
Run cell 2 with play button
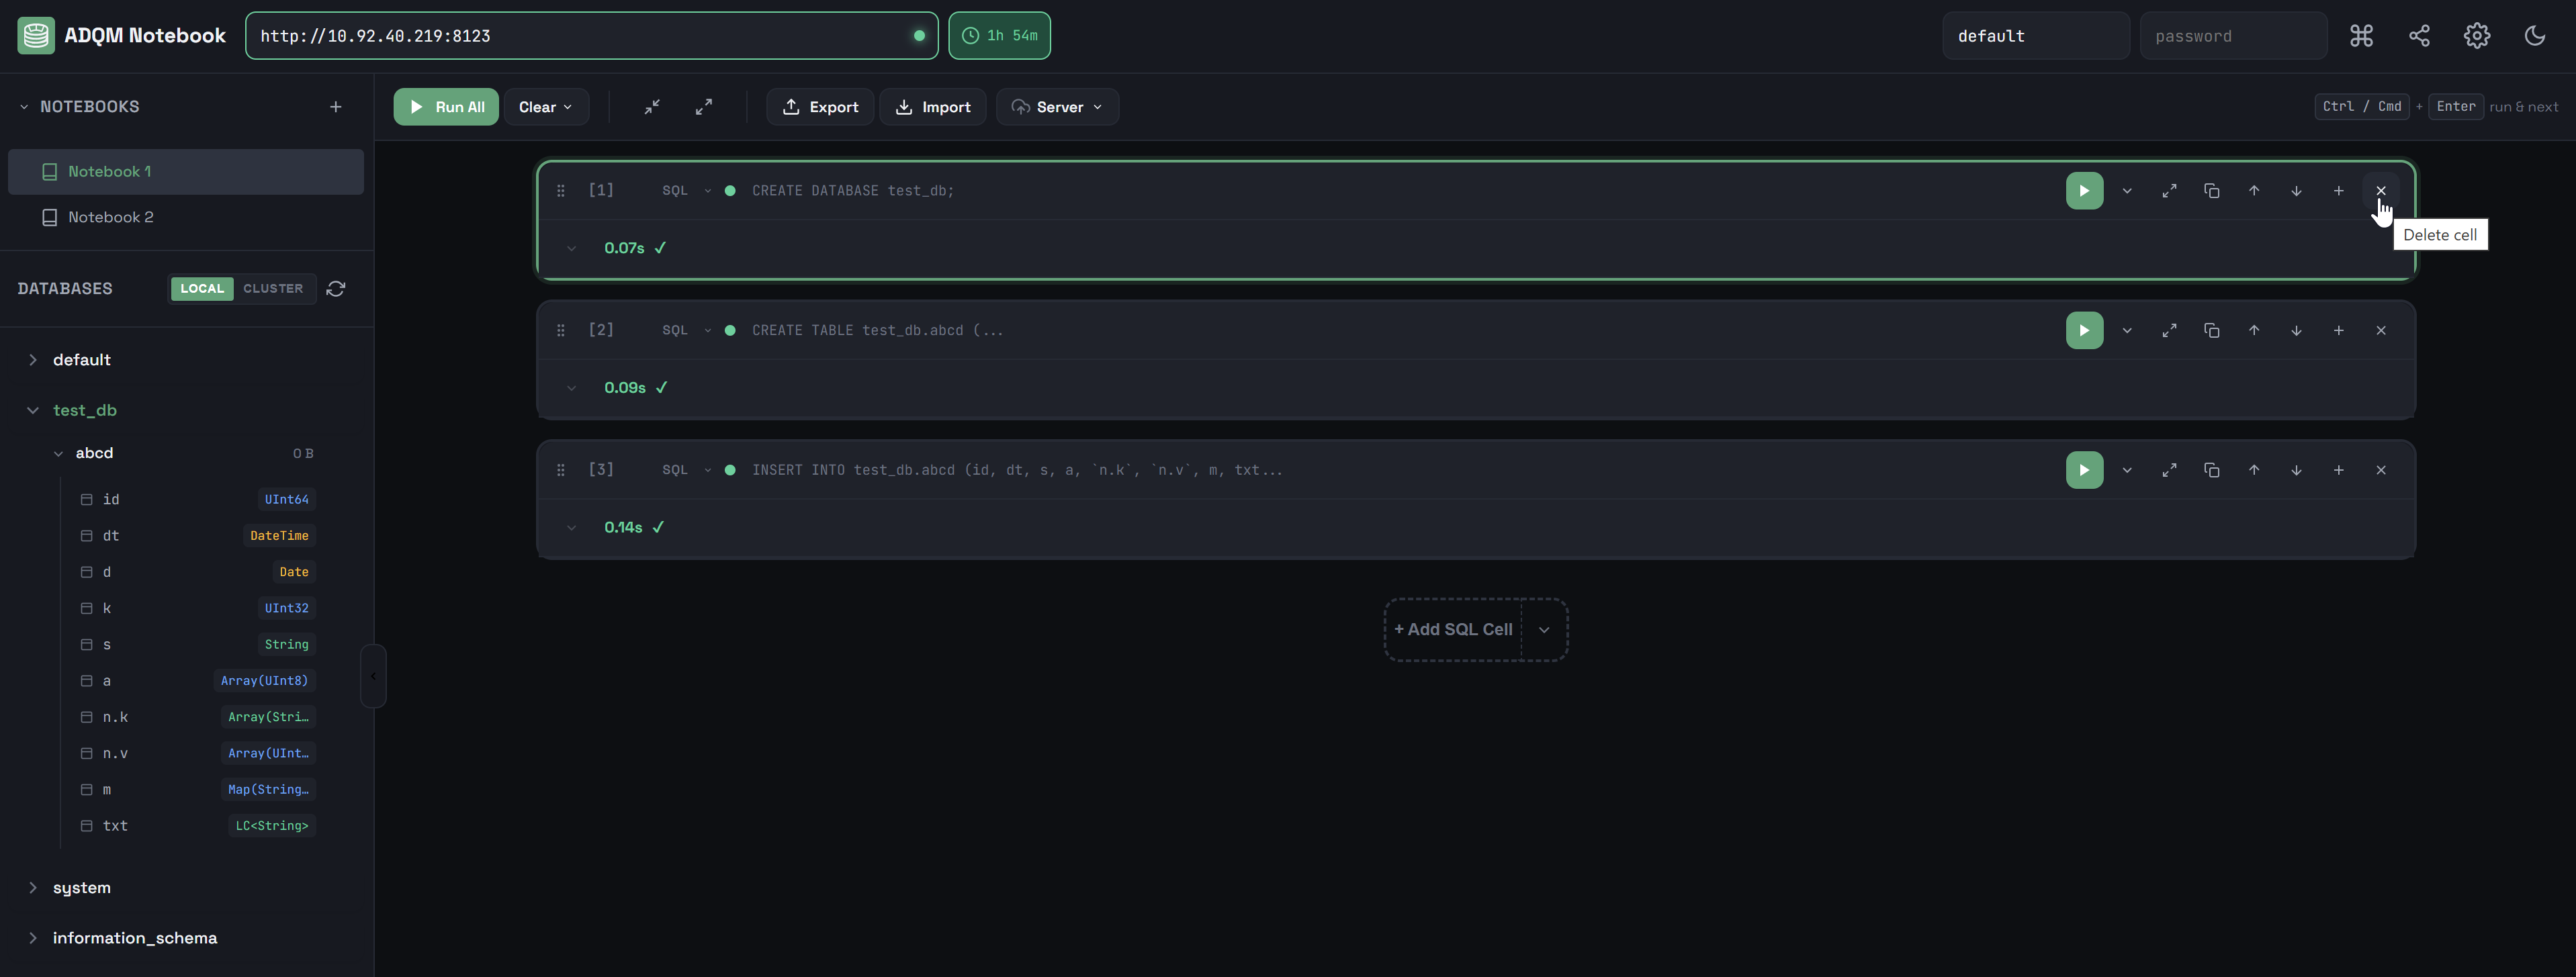click(2084, 330)
